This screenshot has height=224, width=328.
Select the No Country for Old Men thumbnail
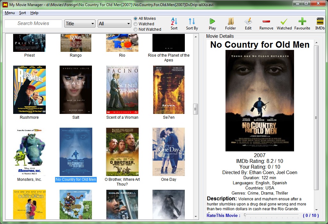pyautogui.click(x=76, y=152)
